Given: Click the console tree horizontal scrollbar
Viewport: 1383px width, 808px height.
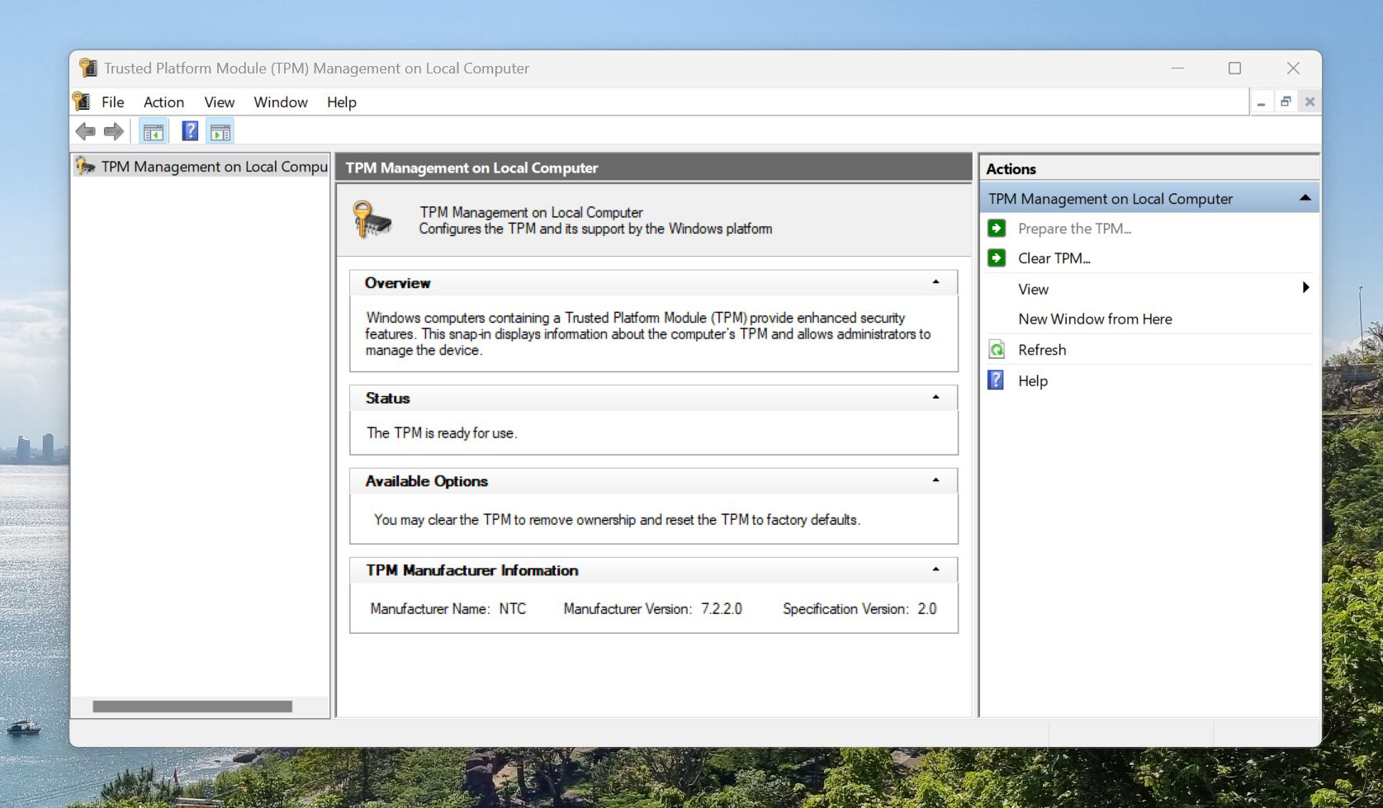Looking at the screenshot, I should point(192,706).
